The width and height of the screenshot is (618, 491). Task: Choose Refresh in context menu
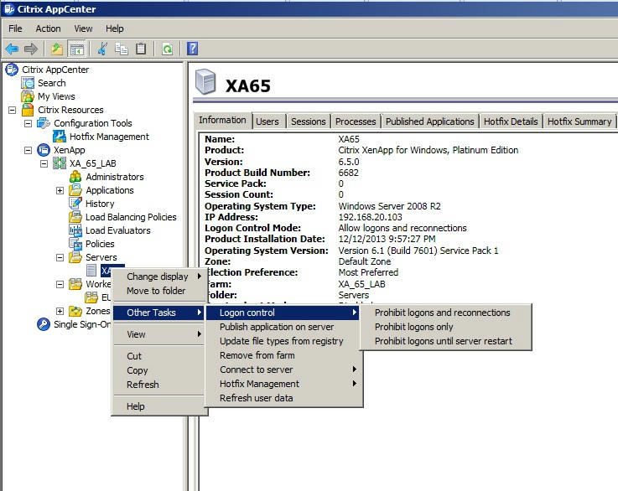coord(159,385)
